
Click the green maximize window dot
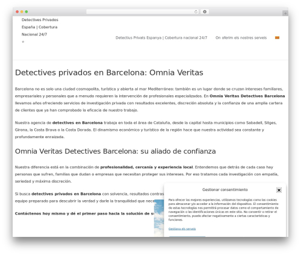coord(26,12)
